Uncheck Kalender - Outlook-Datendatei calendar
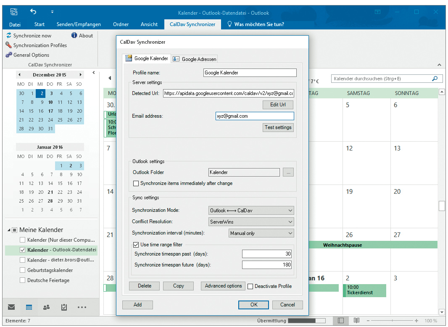Screen dimensions: 448x327 (x=22, y=250)
